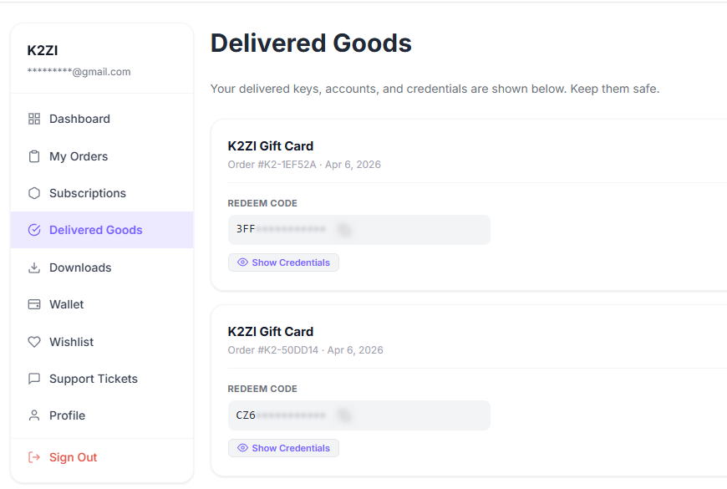Screen dimensions: 727x489
Task: Click the Subscriptions hexagon icon
Action: pos(34,193)
